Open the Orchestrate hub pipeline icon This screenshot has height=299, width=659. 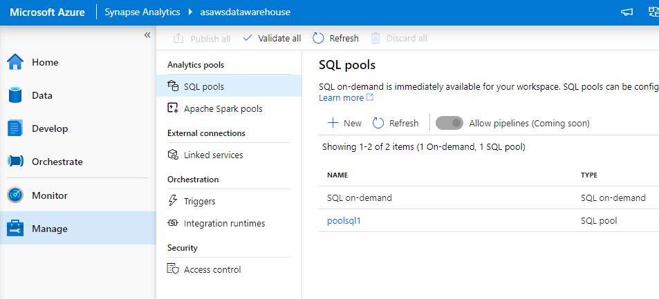pyautogui.click(x=15, y=162)
